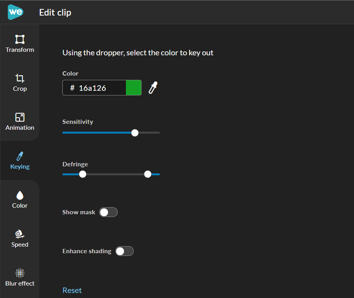Click the green color swatch
354x298 pixels.
[x=134, y=88]
